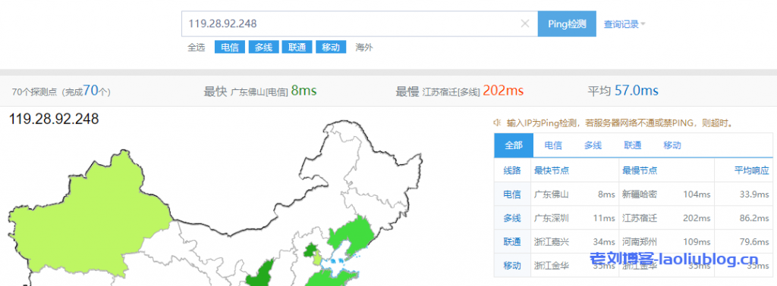Screen dimensions: 777x286
Task: Switch to the 移动 tab in results table
Action: coord(672,145)
